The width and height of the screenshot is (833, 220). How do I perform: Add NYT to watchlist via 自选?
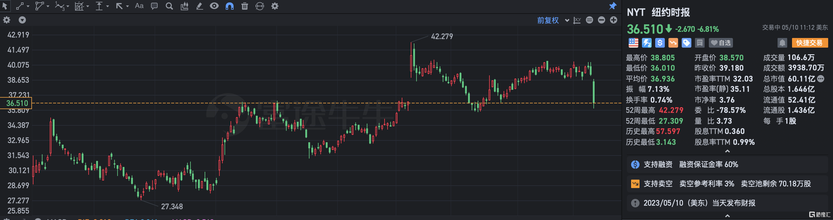coord(721,43)
